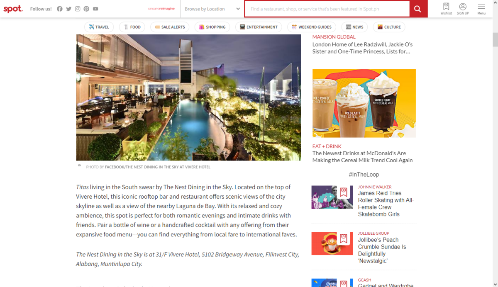Click the Nest Dining rooftop pool photo
Screen dimensions: 498x287
(188, 97)
